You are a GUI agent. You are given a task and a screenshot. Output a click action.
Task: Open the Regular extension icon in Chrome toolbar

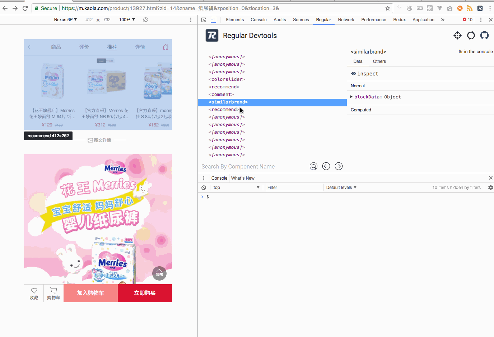pos(480,8)
